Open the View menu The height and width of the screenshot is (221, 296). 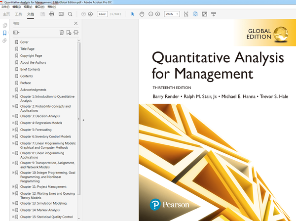(28, 7)
